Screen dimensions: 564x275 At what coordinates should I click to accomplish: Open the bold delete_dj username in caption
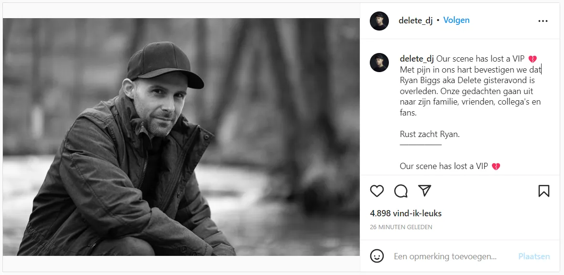click(x=417, y=59)
